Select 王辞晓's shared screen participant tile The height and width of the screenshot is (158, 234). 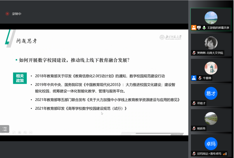pos(211,19)
